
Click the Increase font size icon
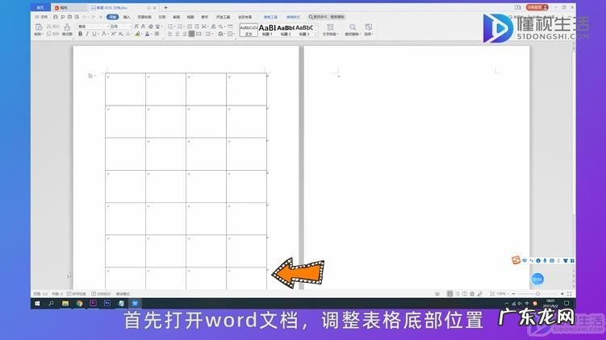tap(136, 27)
